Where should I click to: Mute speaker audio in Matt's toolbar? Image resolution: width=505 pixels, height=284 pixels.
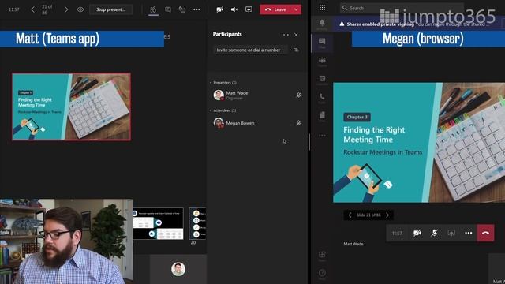tap(234, 9)
